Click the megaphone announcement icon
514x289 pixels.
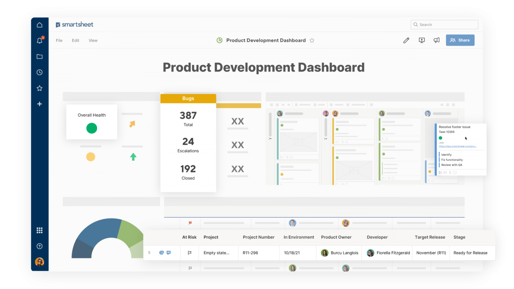437,40
